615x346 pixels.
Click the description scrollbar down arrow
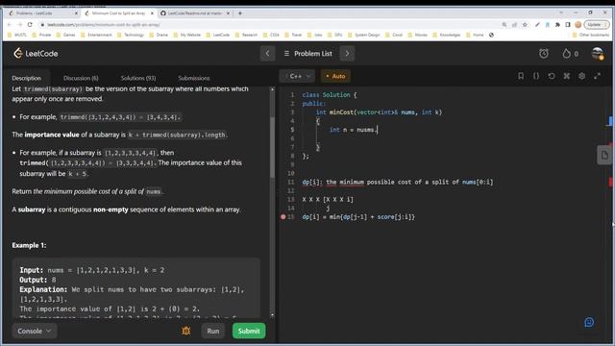point(272,315)
